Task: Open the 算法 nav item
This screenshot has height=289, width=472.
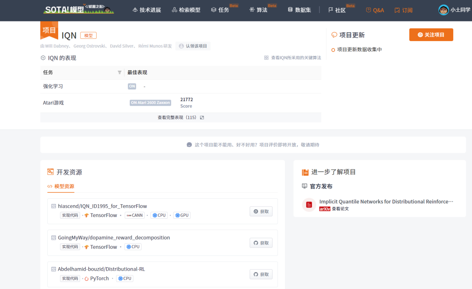Action: pos(258,10)
